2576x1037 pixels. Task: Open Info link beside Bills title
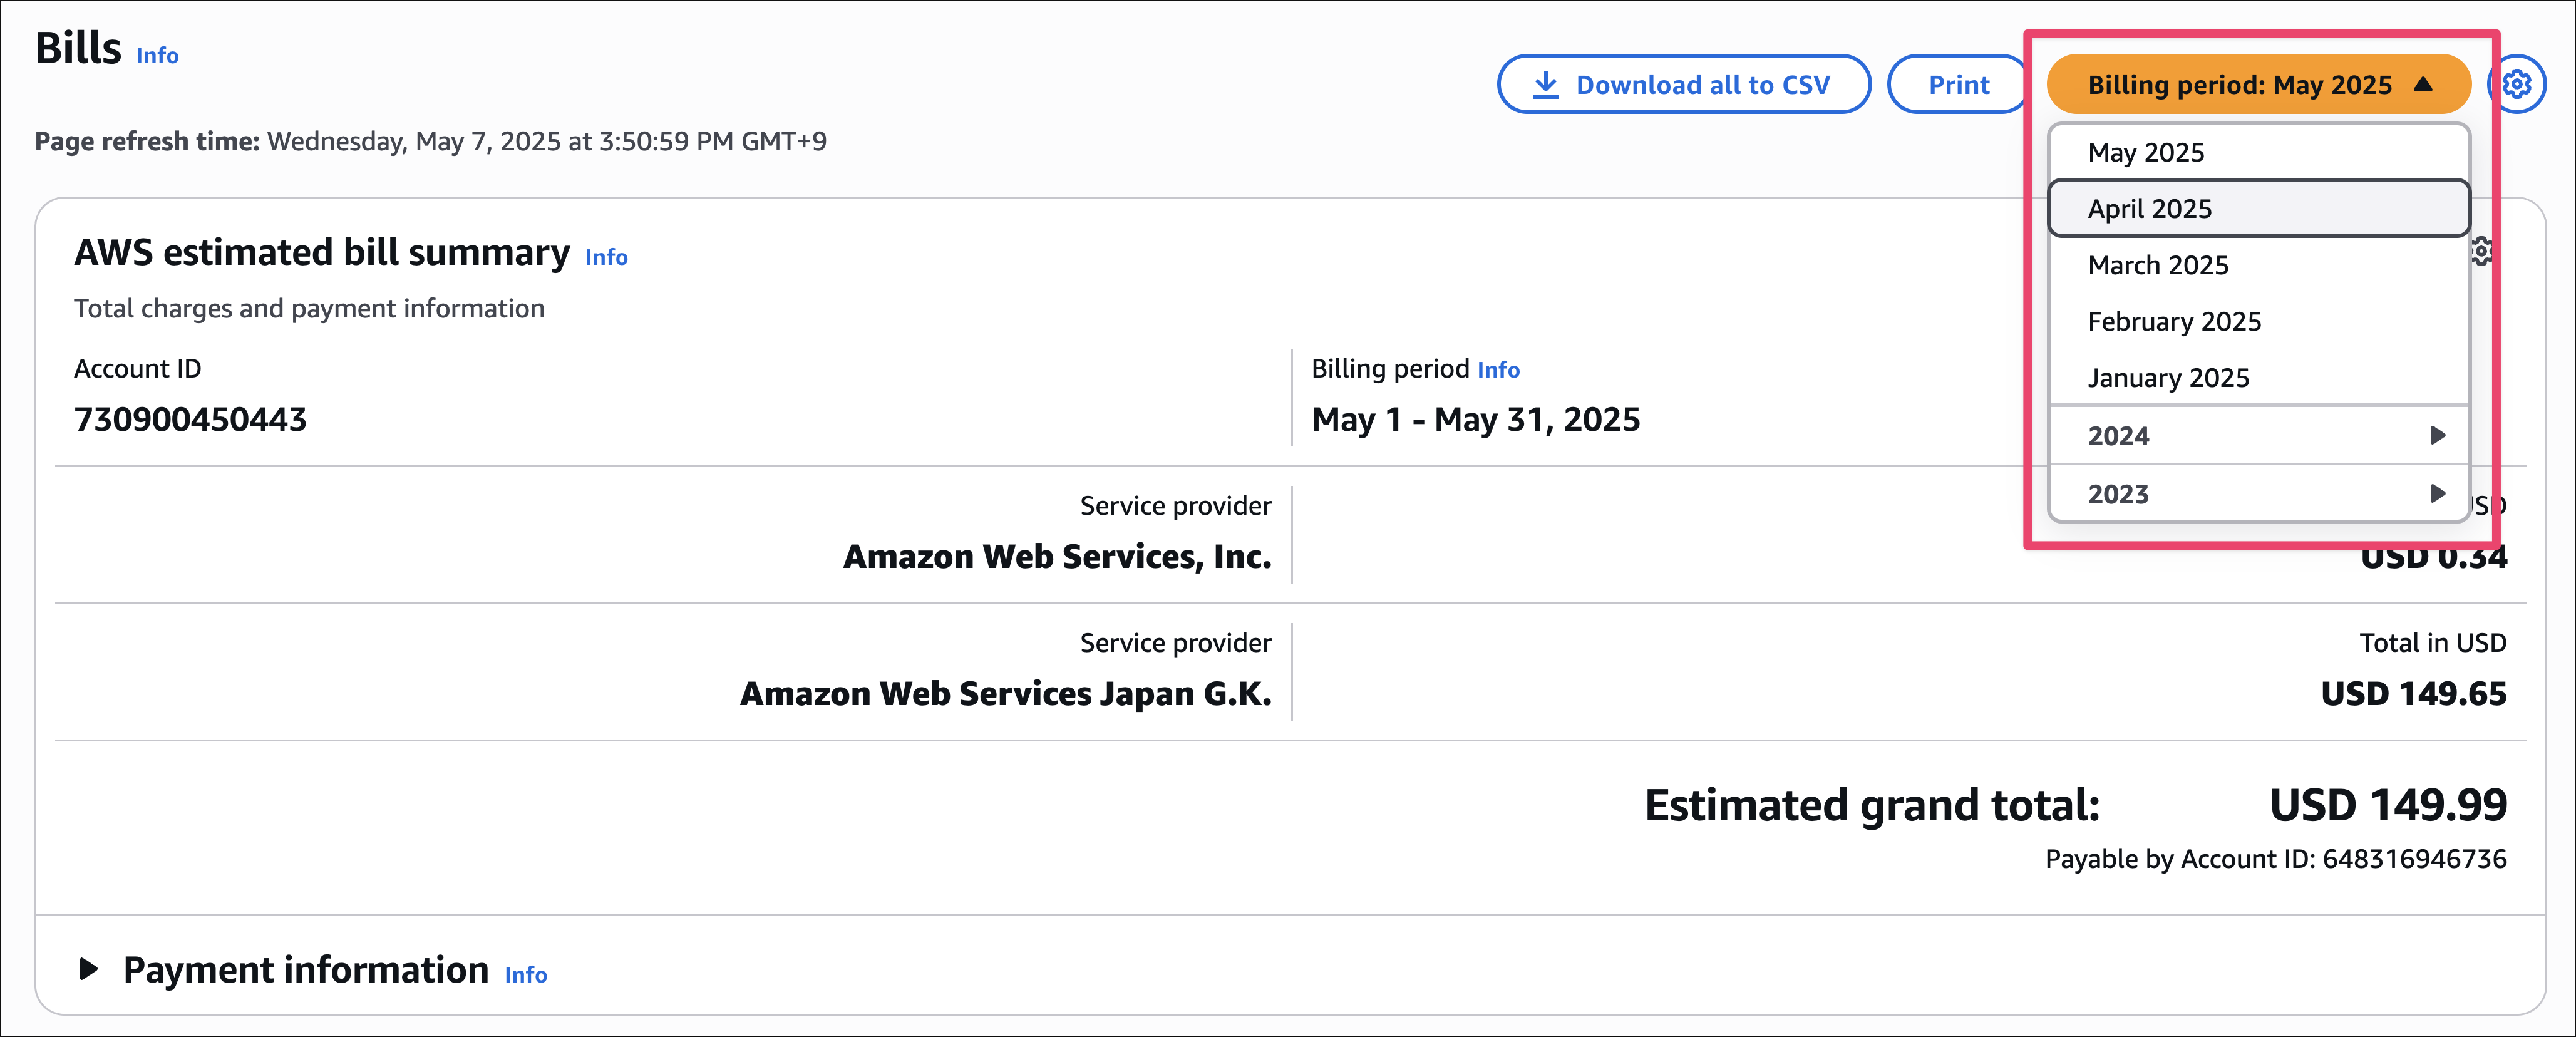157,56
